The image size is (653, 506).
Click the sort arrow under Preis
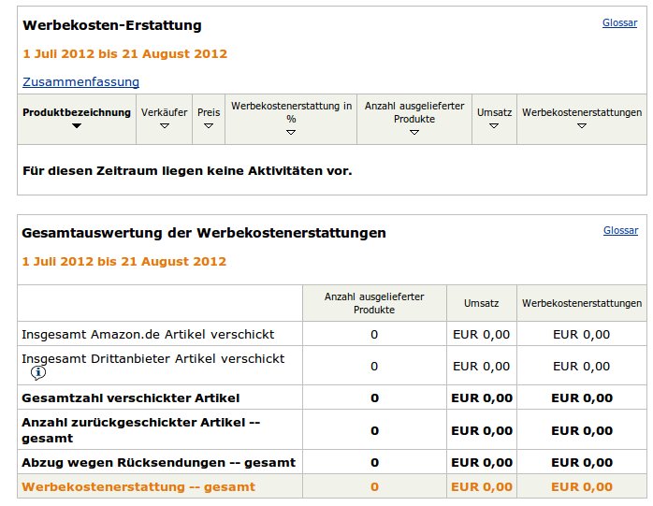(x=209, y=125)
